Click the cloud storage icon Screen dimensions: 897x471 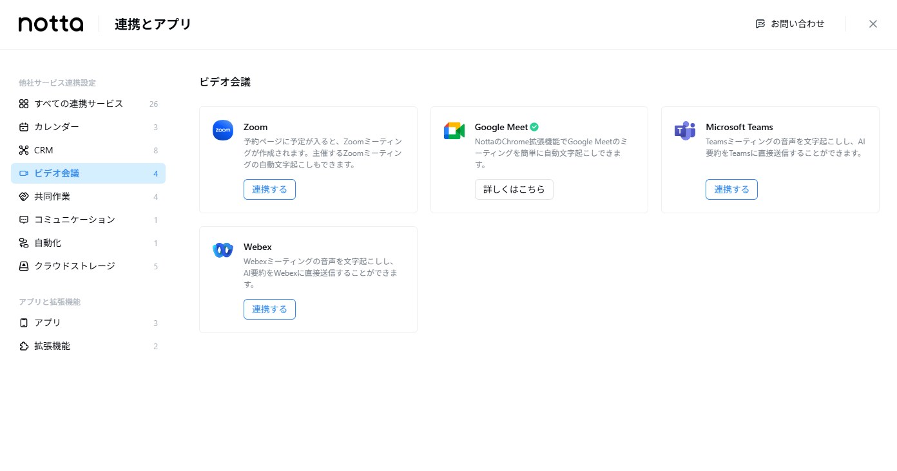24,266
